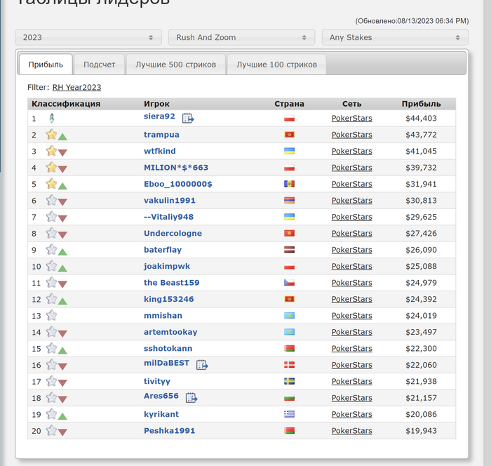This screenshot has width=491, height=466.
Task: Click the Игрок column header
Action: [156, 104]
